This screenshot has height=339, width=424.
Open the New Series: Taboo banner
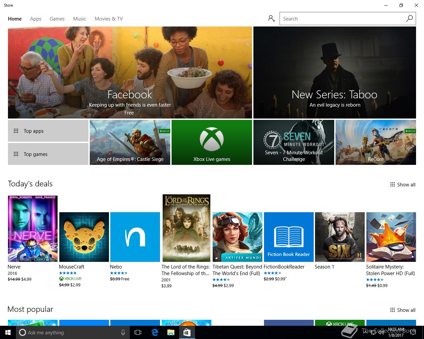(335, 73)
